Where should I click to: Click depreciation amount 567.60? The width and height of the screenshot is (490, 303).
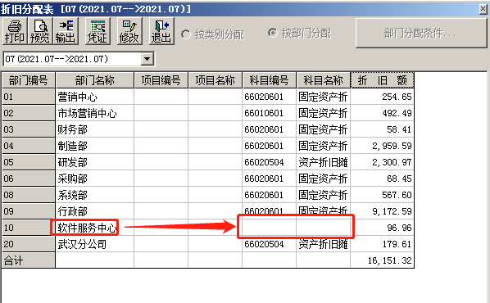click(x=382, y=195)
